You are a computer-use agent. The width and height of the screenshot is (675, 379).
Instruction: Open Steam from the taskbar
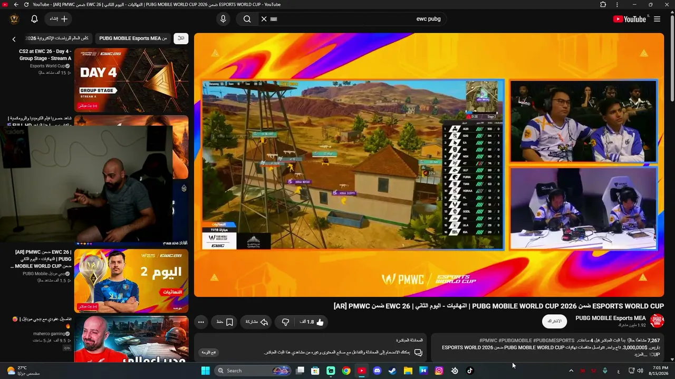click(392, 371)
